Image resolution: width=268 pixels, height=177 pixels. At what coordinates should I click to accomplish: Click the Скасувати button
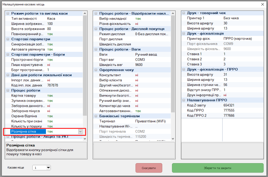tap(149, 168)
